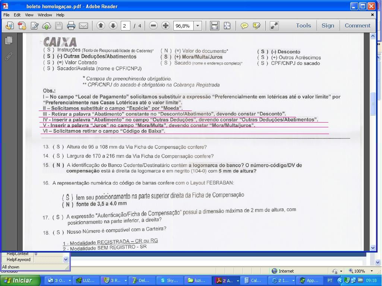This screenshot has width=382, height=286.
Task: Switch to the Calculator taskbar button
Action: (253, 280)
